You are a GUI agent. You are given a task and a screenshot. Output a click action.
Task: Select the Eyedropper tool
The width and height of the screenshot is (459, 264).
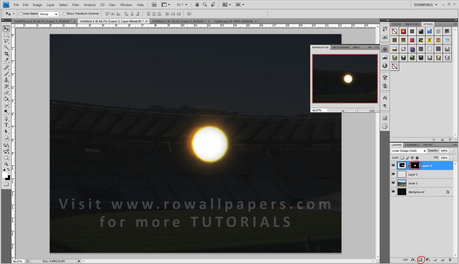point(6,60)
